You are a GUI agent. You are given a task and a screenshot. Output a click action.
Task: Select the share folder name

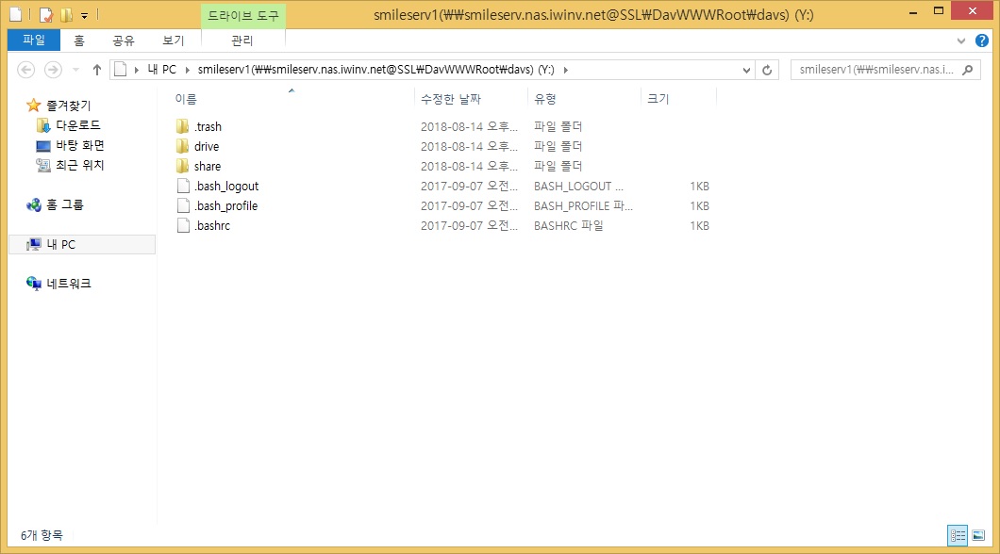(x=208, y=166)
